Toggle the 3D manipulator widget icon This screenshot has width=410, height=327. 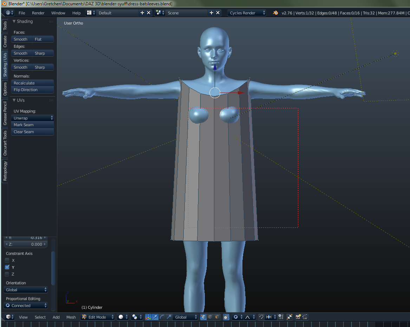point(148,317)
